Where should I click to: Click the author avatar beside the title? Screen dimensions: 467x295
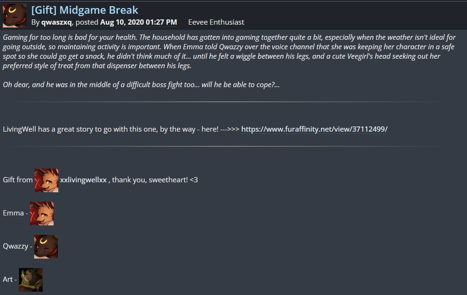14,15
